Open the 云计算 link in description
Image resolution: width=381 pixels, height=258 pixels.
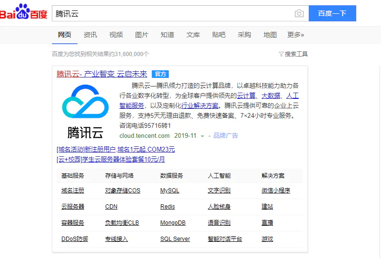point(246,96)
